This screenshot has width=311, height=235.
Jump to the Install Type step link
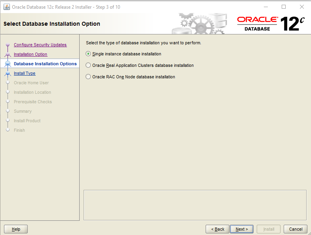25,73
